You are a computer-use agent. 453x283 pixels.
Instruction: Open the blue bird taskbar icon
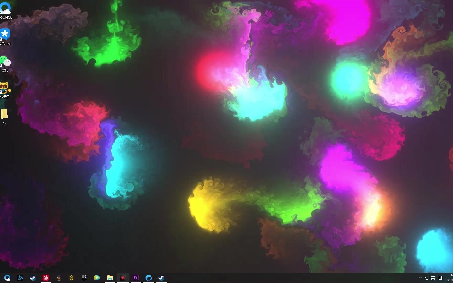149,278
